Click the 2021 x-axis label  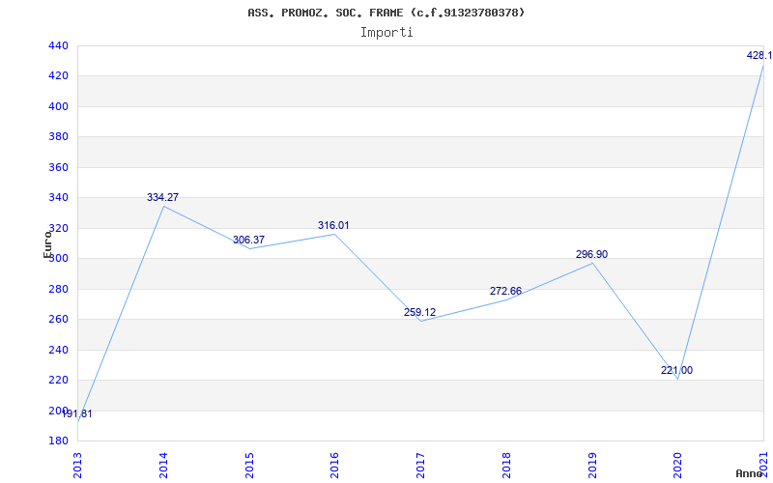pos(763,466)
